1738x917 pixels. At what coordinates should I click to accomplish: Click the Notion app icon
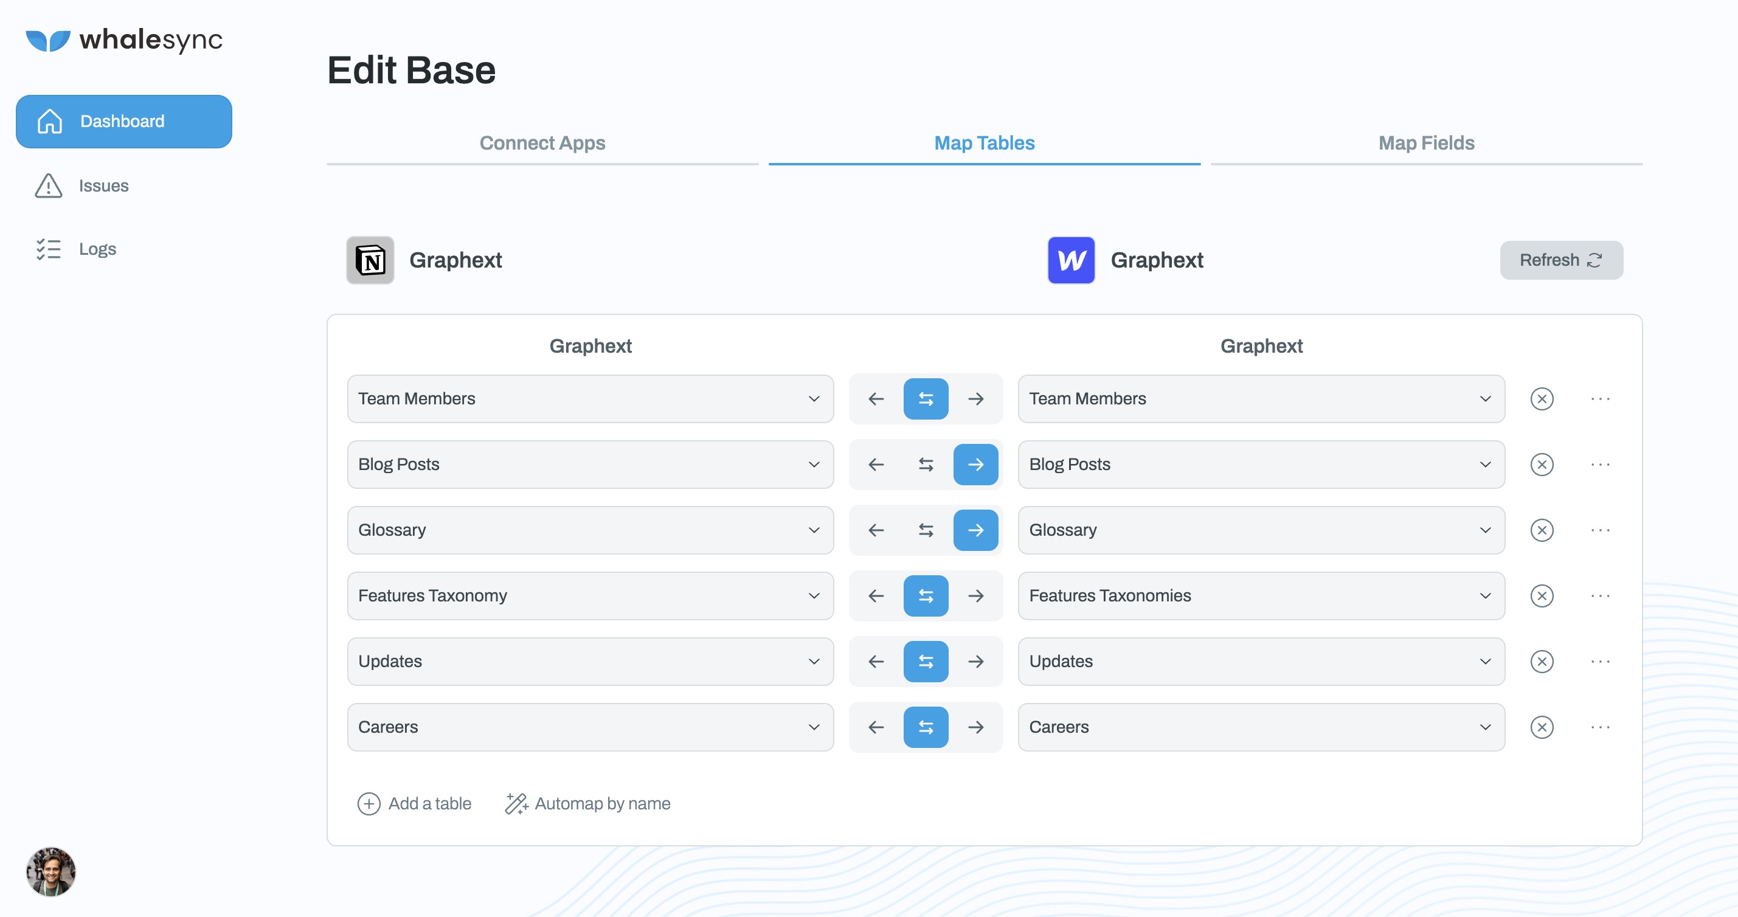(x=370, y=260)
